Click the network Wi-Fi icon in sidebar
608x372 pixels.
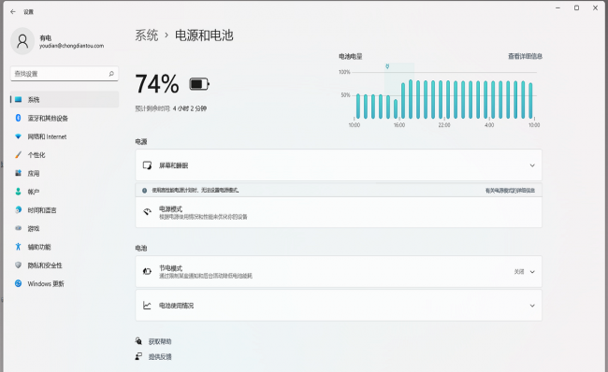18,136
